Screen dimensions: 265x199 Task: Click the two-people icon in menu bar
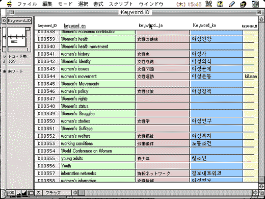click(209, 4)
